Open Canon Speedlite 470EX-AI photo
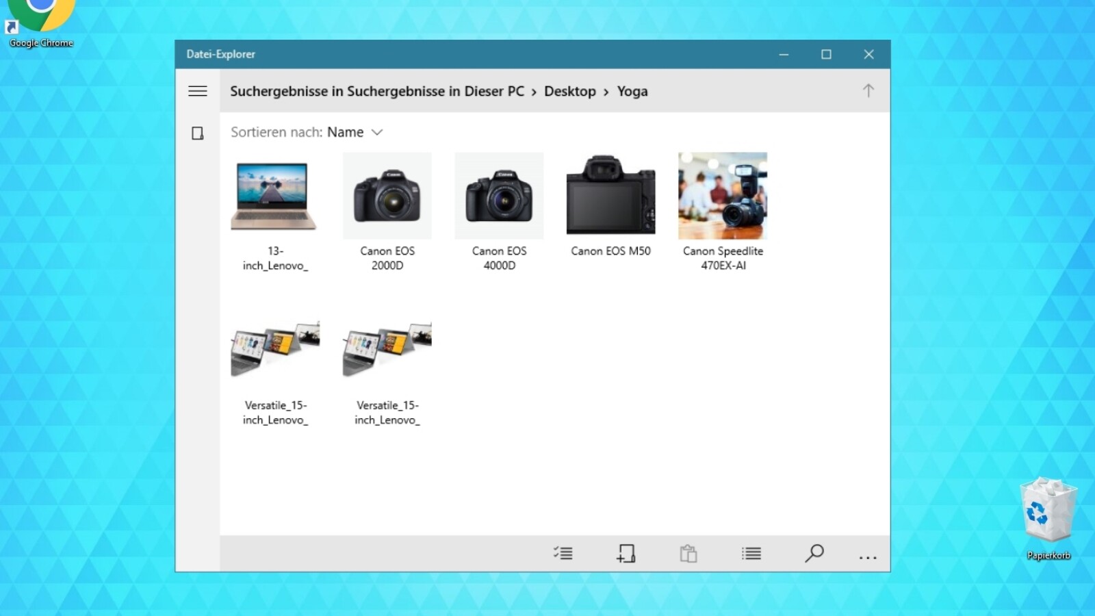Screen dimensions: 1095x616 [723, 196]
